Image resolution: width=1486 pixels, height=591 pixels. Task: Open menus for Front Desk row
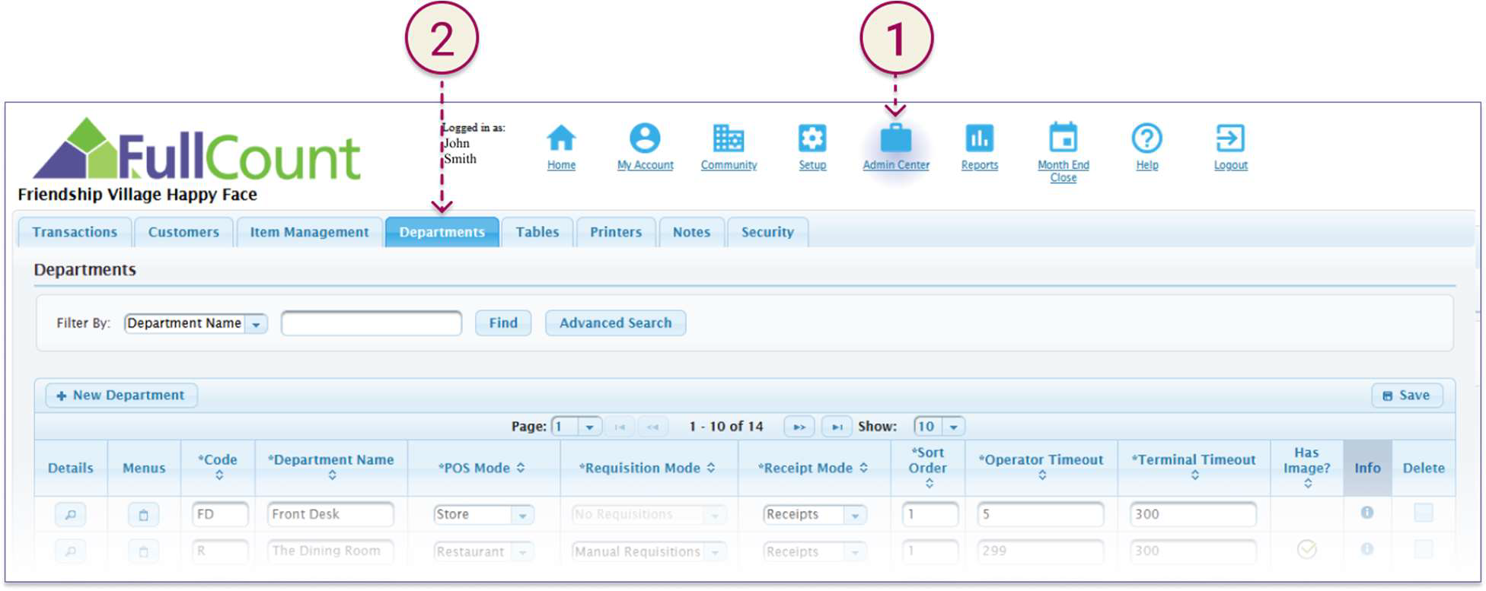tap(143, 515)
